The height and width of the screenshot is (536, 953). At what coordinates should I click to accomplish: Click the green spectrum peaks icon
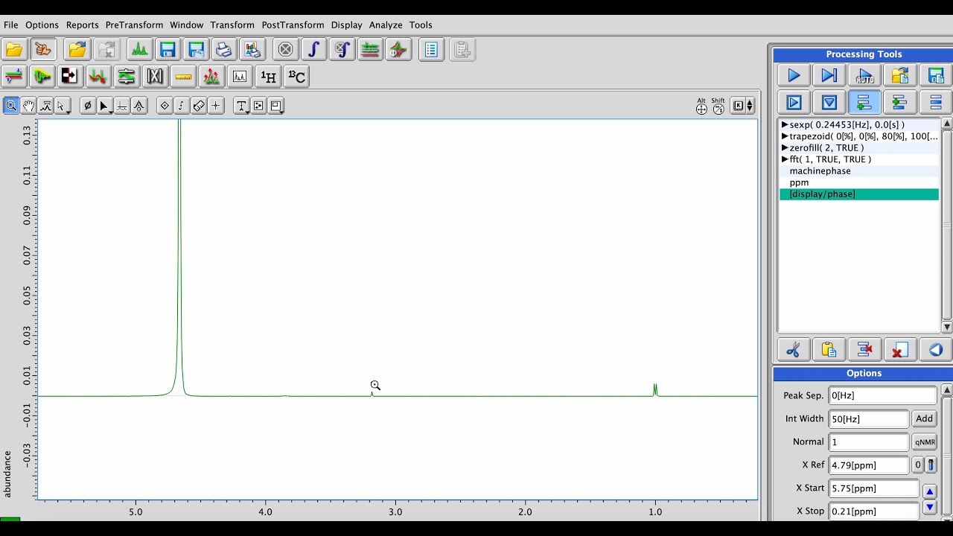[x=138, y=50]
